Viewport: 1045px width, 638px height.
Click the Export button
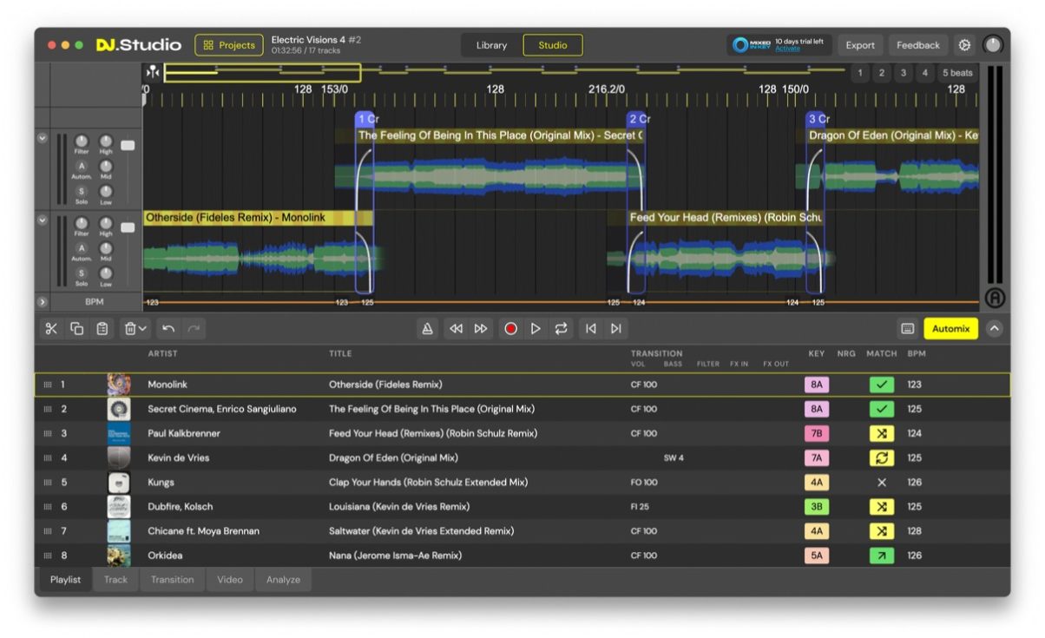pyautogui.click(x=859, y=45)
